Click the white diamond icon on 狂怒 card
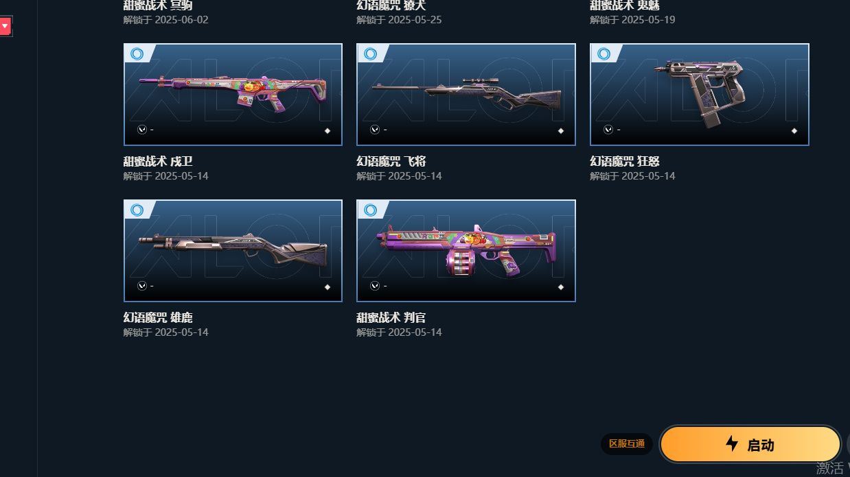This screenshot has height=477, width=850. click(x=794, y=131)
